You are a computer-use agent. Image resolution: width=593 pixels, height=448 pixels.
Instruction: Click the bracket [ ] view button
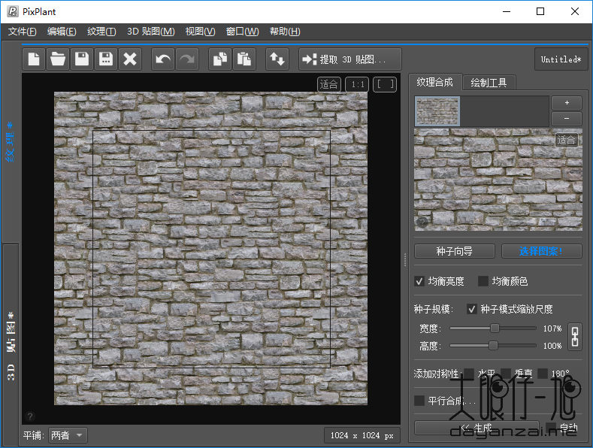[385, 84]
